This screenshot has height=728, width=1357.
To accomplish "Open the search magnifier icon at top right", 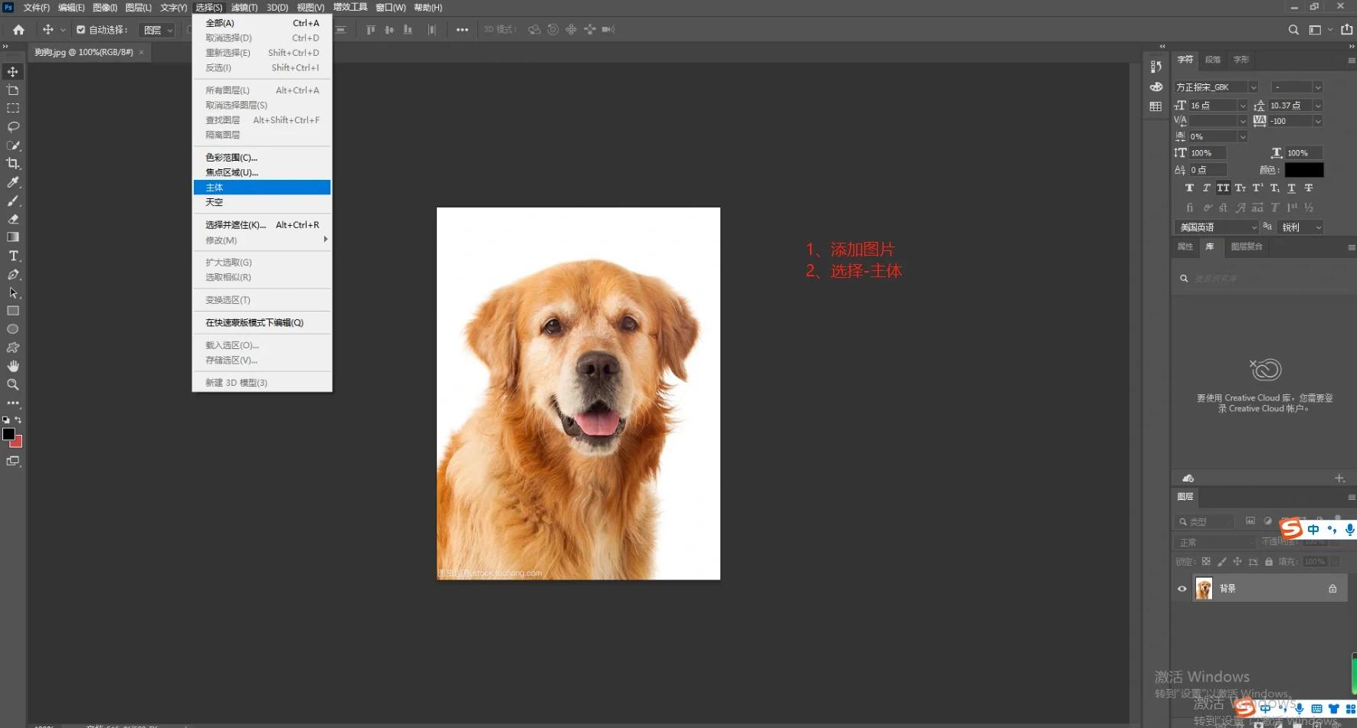I will 1293,30.
